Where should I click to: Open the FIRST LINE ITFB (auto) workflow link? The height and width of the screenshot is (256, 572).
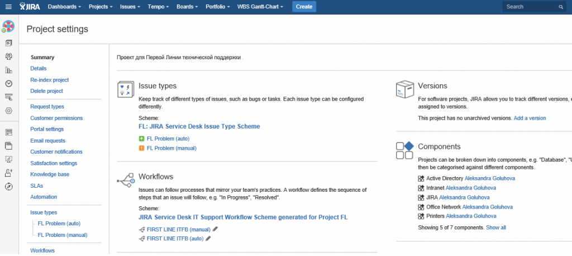tap(175, 239)
